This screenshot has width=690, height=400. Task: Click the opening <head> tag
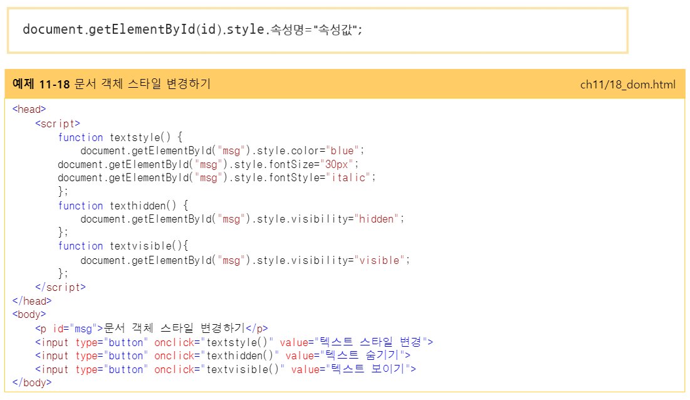tap(29, 109)
